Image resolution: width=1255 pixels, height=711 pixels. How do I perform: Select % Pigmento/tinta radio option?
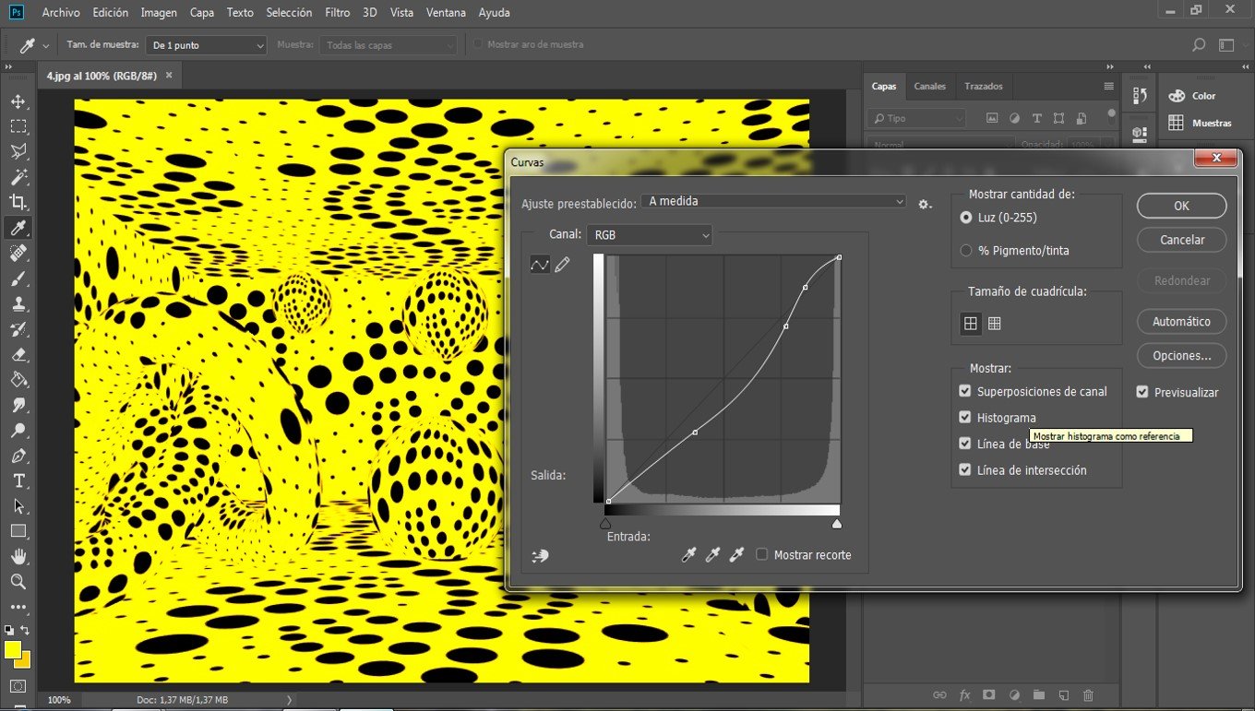tap(966, 250)
